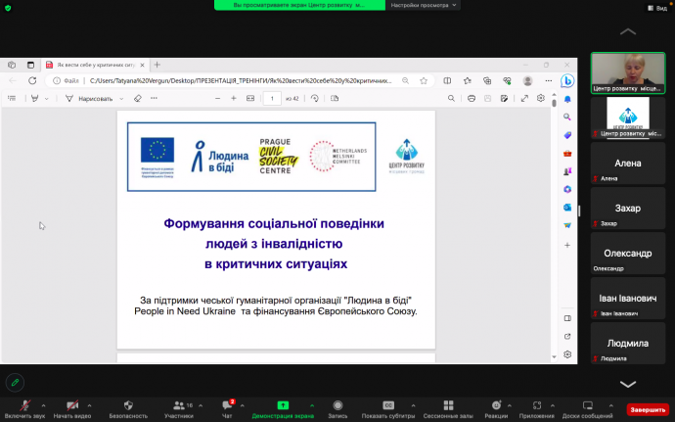Click the green Демонстрация экрана share button
Screen dimensions: 675x422
pos(283,405)
